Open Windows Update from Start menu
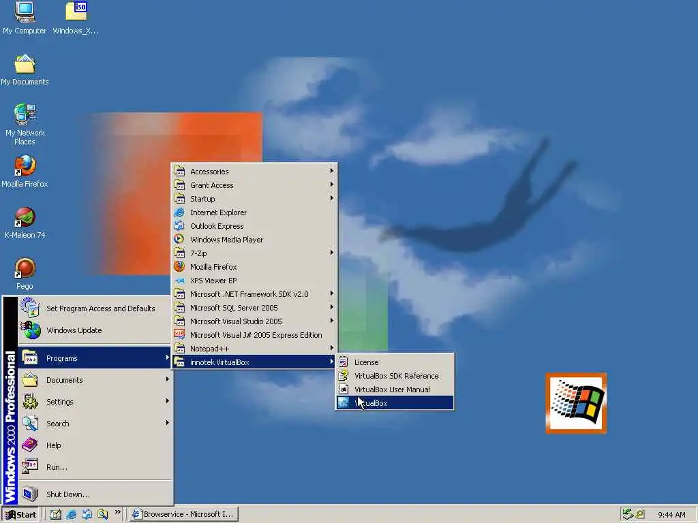Viewport: 698px width, 523px height. [x=94, y=330]
